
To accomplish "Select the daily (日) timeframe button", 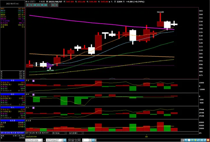I will (49, 5).
